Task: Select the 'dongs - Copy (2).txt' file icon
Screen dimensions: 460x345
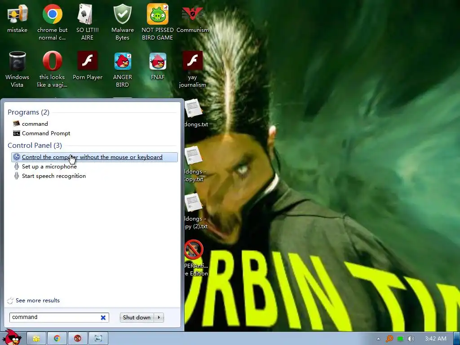Action: pyautogui.click(x=195, y=211)
